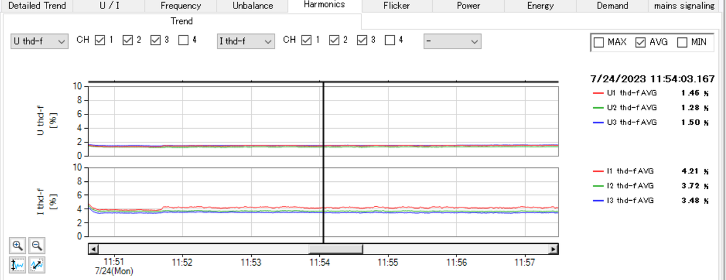This screenshot has width=726, height=280.
Task: Uncheck U thd-f channel 2 checkbox
Action: (128, 40)
